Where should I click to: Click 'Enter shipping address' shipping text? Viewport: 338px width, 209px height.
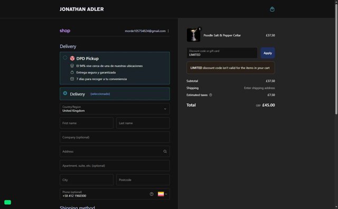259,88
